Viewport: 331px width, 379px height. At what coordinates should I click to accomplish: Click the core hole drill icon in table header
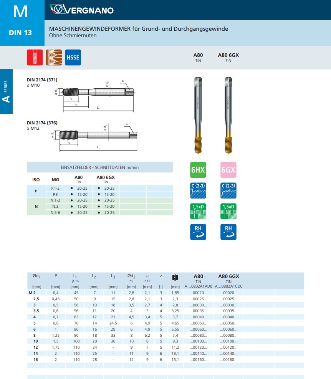pos(175,277)
